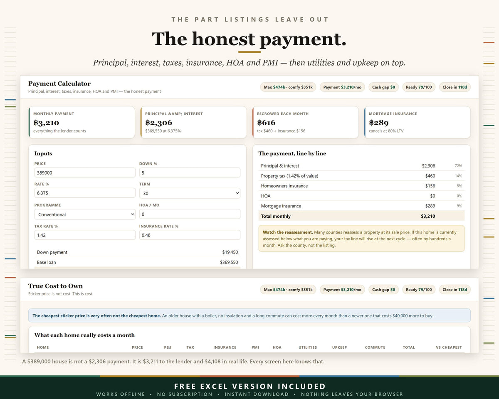Click 'The honest payment.' headline

249,39
